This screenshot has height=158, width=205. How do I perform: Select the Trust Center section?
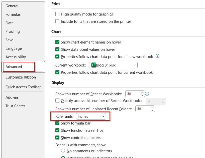[15, 106]
